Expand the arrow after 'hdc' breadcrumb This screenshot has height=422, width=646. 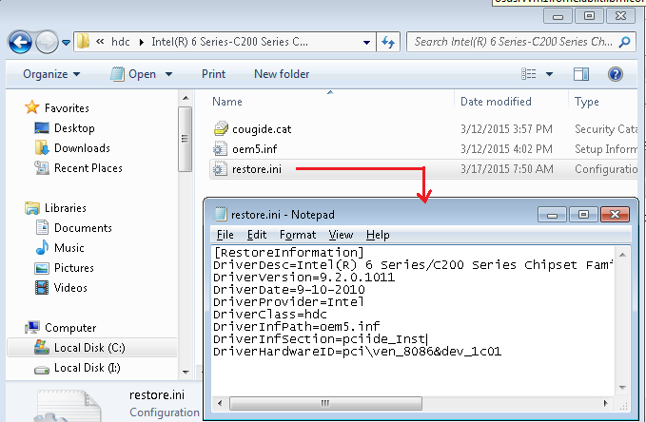[142, 42]
